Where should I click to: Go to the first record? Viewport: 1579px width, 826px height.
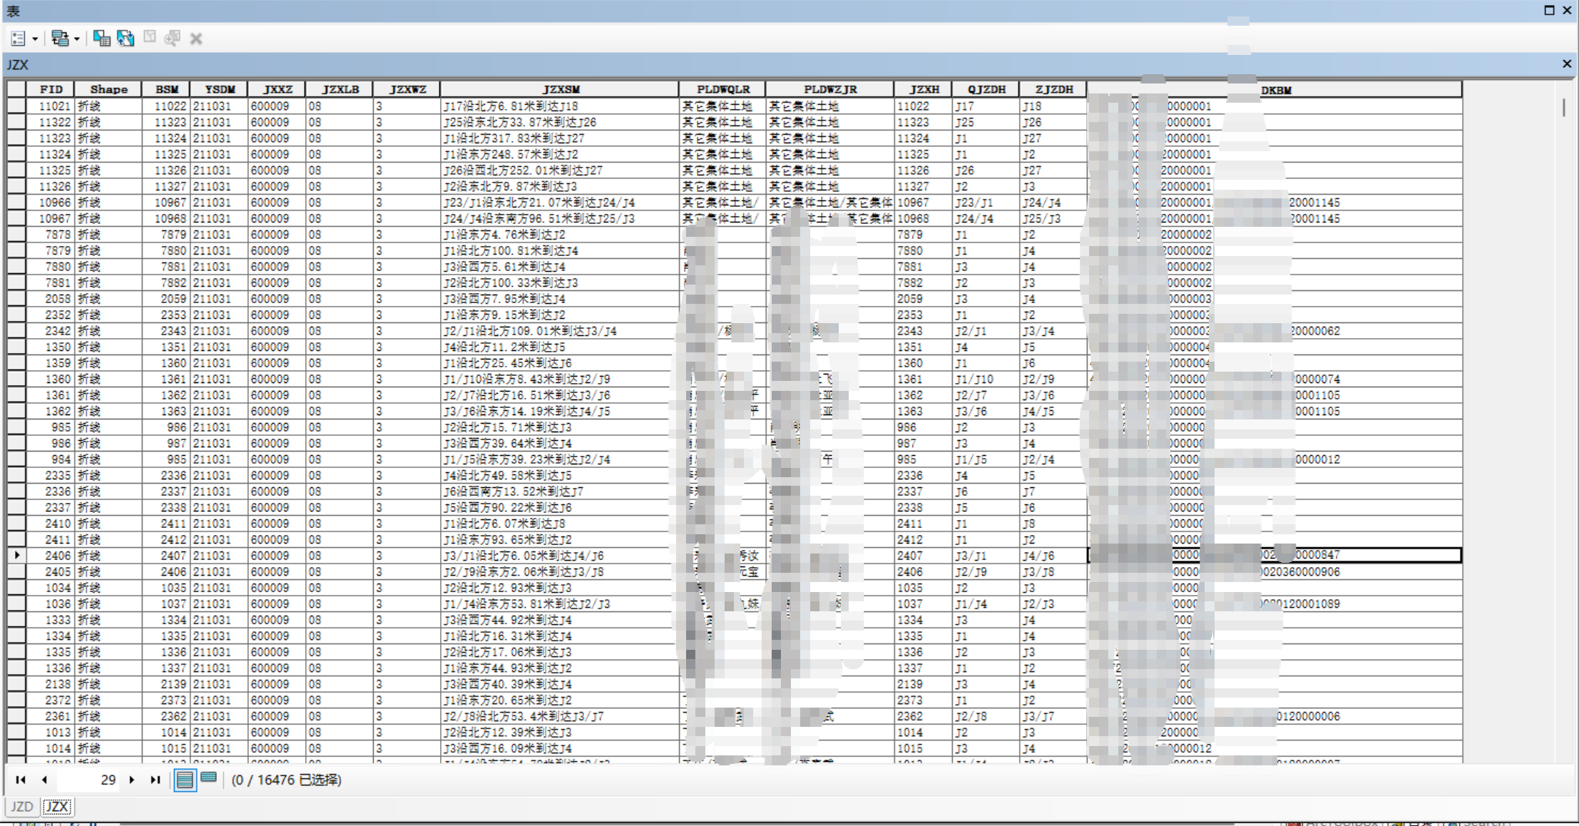pyautogui.click(x=21, y=780)
